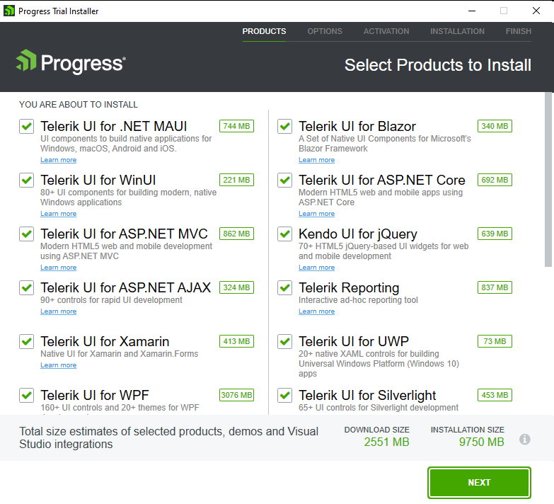The width and height of the screenshot is (554, 504).
Task: Click Learn more under ASP.NET Core
Action: 317,214
